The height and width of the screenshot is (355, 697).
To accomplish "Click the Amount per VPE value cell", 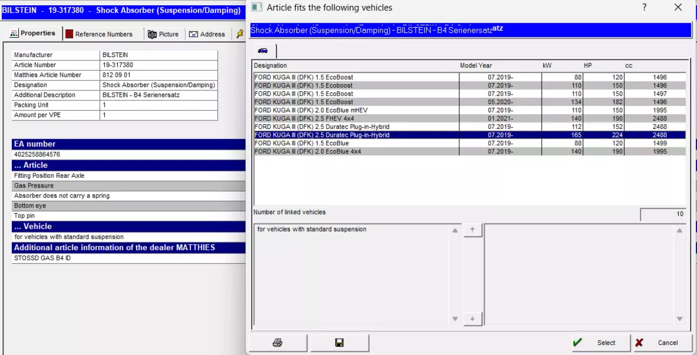I will click(159, 115).
